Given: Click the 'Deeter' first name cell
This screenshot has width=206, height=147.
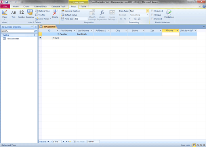Looking at the screenshot, I should pos(67,34).
